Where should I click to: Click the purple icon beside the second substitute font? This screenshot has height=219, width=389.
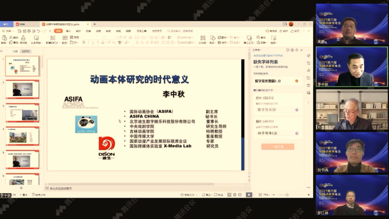[x=296, y=133]
